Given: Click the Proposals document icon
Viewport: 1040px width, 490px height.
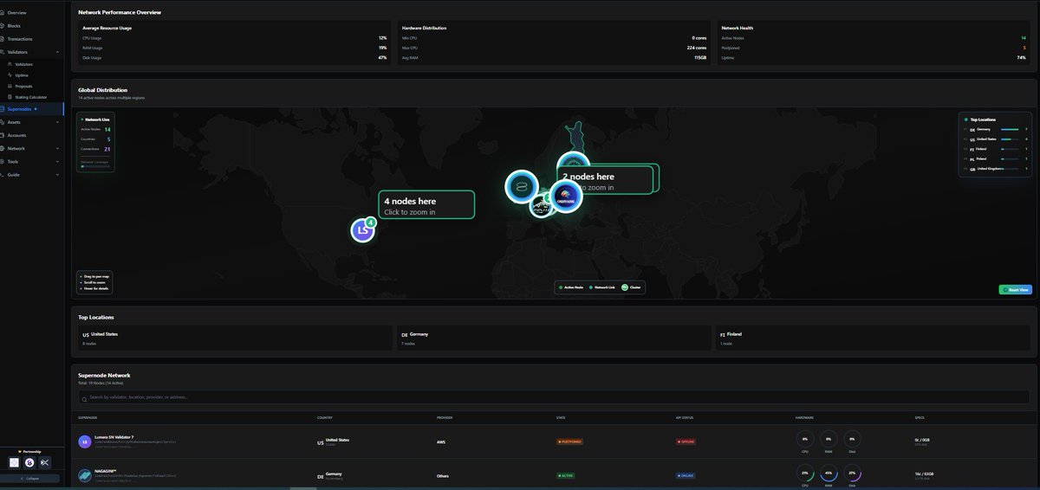Looking at the screenshot, I should [10, 86].
